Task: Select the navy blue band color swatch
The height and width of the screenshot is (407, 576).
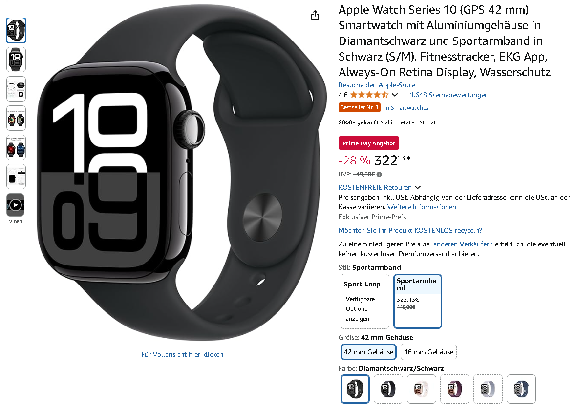Action: tap(521, 388)
